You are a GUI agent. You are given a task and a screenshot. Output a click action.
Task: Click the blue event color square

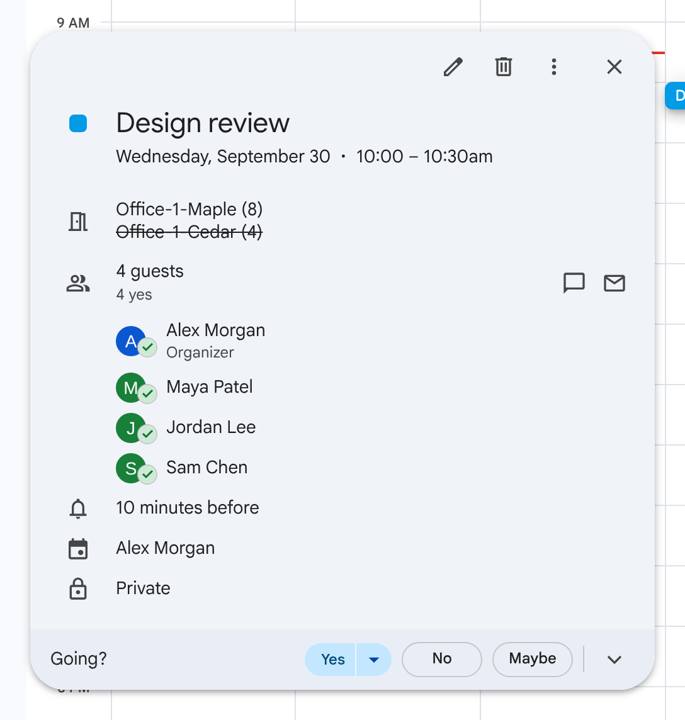(x=78, y=123)
